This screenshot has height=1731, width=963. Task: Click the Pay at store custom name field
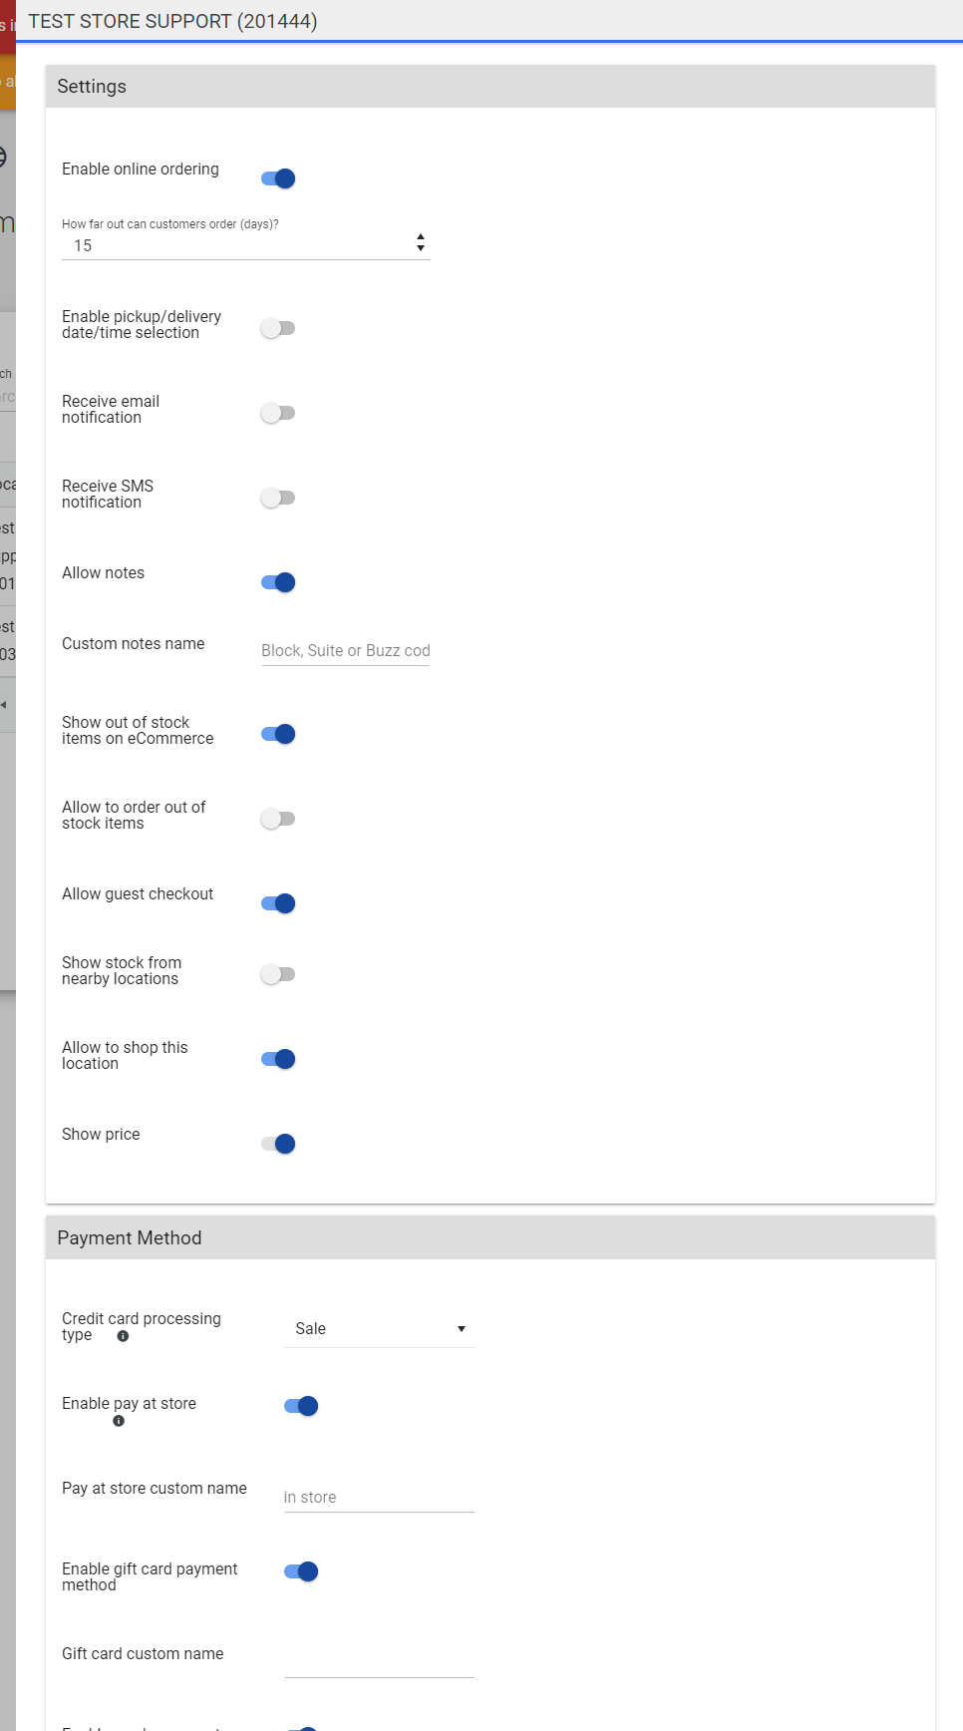click(x=379, y=1497)
